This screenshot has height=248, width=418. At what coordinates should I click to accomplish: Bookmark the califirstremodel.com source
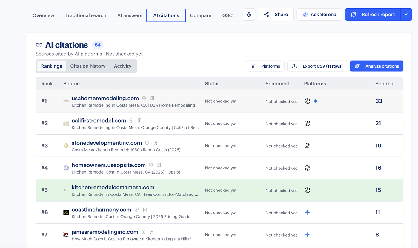[x=139, y=121]
